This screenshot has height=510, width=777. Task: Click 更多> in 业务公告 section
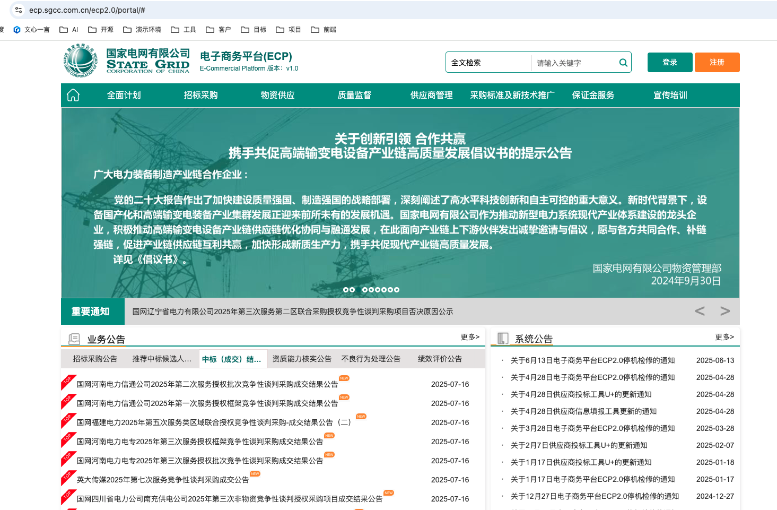(x=470, y=337)
